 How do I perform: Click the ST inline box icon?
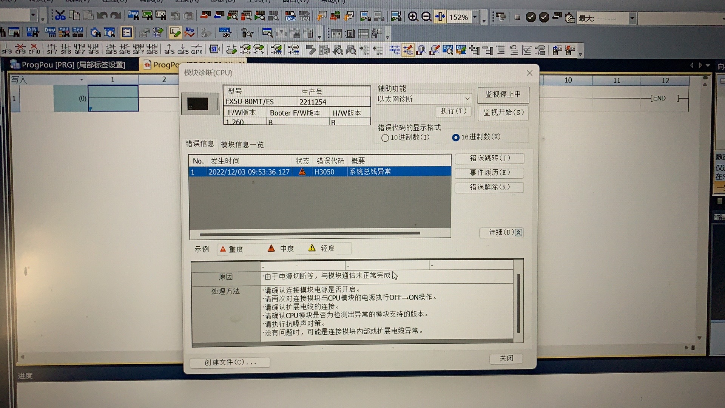tap(214, 49)
